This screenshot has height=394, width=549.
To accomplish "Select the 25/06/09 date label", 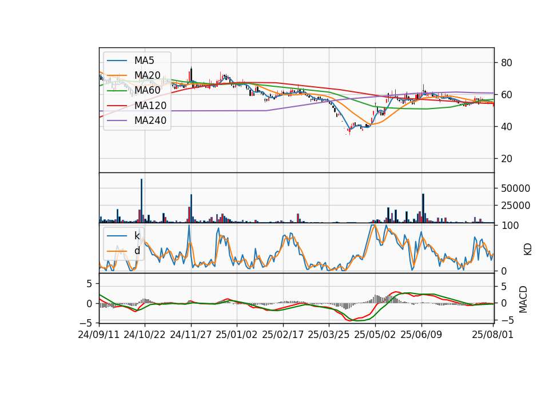I will tap(421, 335).
